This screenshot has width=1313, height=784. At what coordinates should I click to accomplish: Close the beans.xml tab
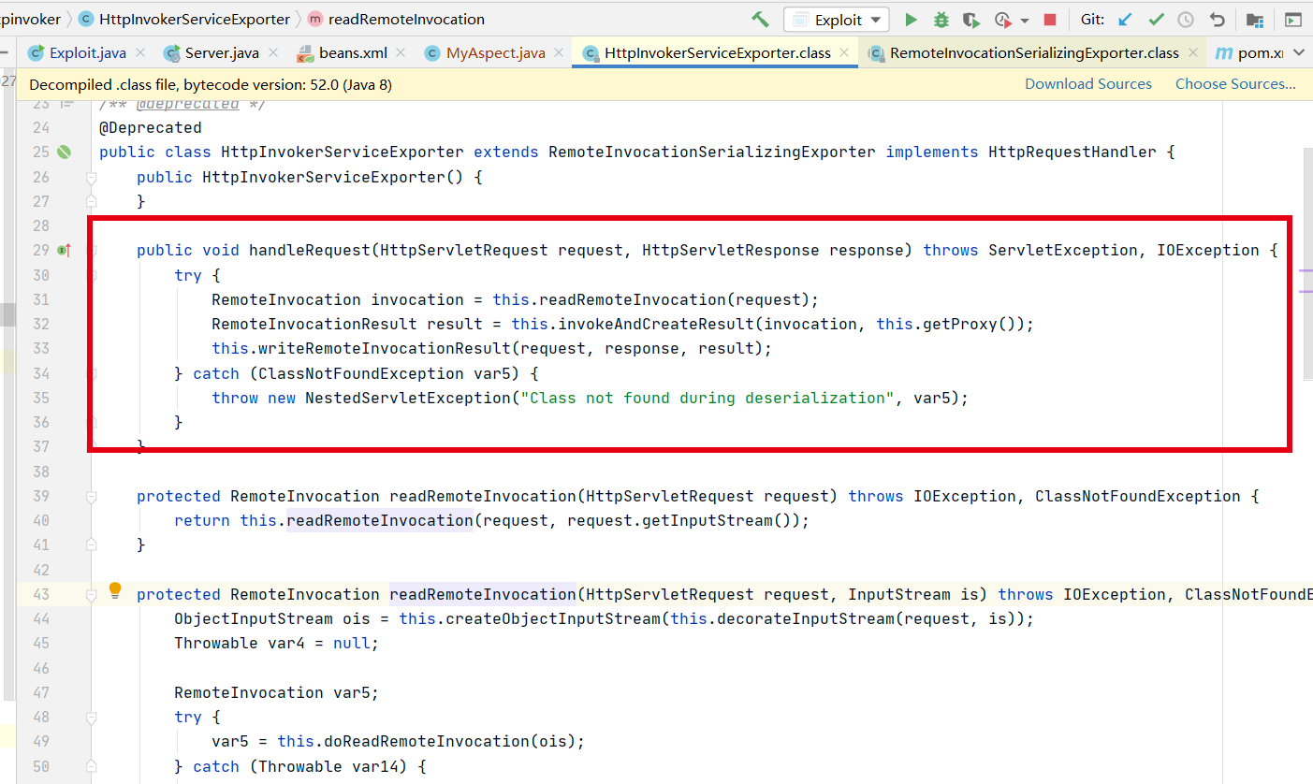401,52
